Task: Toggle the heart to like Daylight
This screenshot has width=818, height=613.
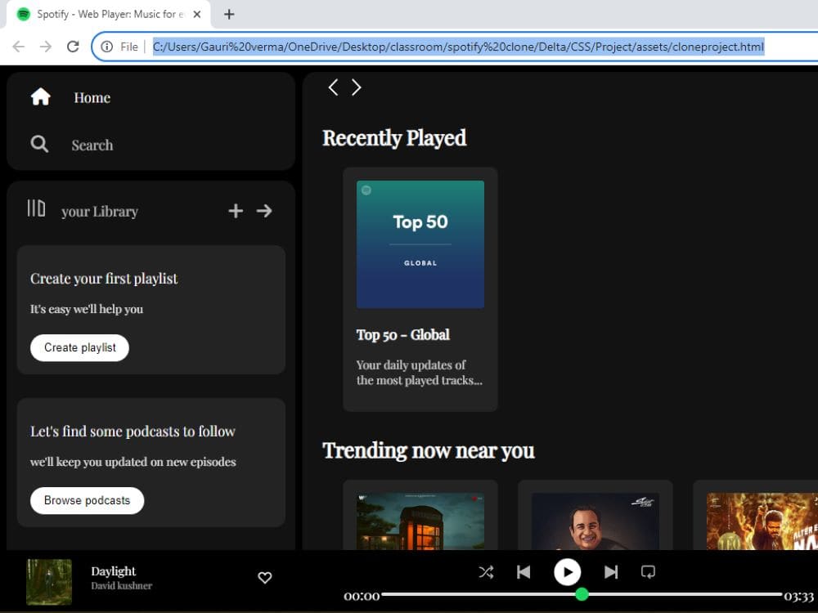Action: coord(264,578)
